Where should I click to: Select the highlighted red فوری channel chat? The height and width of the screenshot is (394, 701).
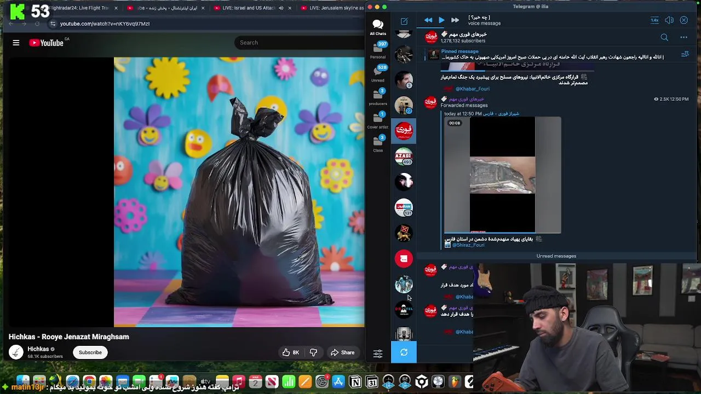tap(404, 130)
